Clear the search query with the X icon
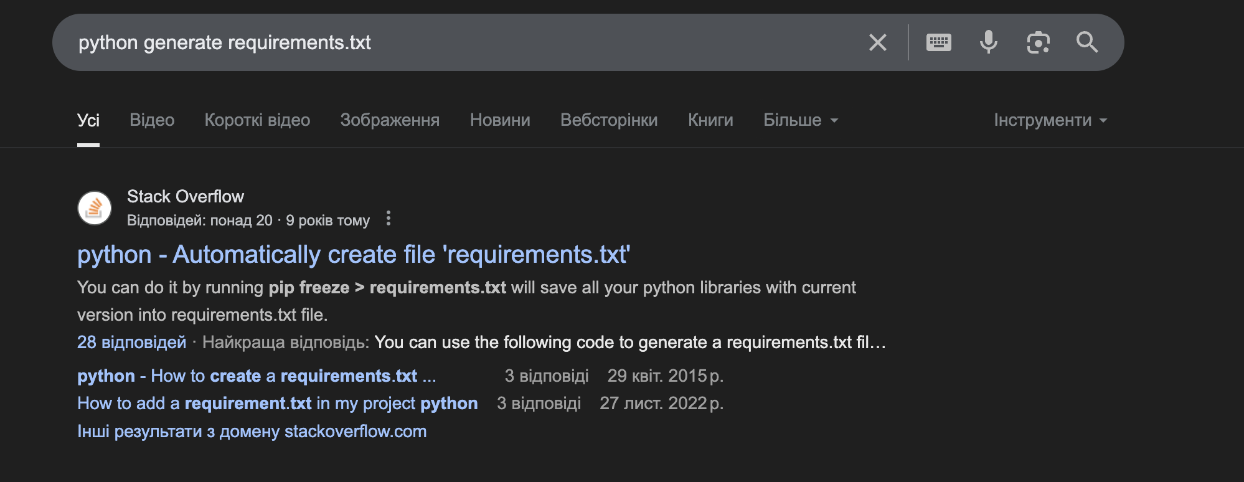This screenshot has width=1244, height=482. pos(878,42)
